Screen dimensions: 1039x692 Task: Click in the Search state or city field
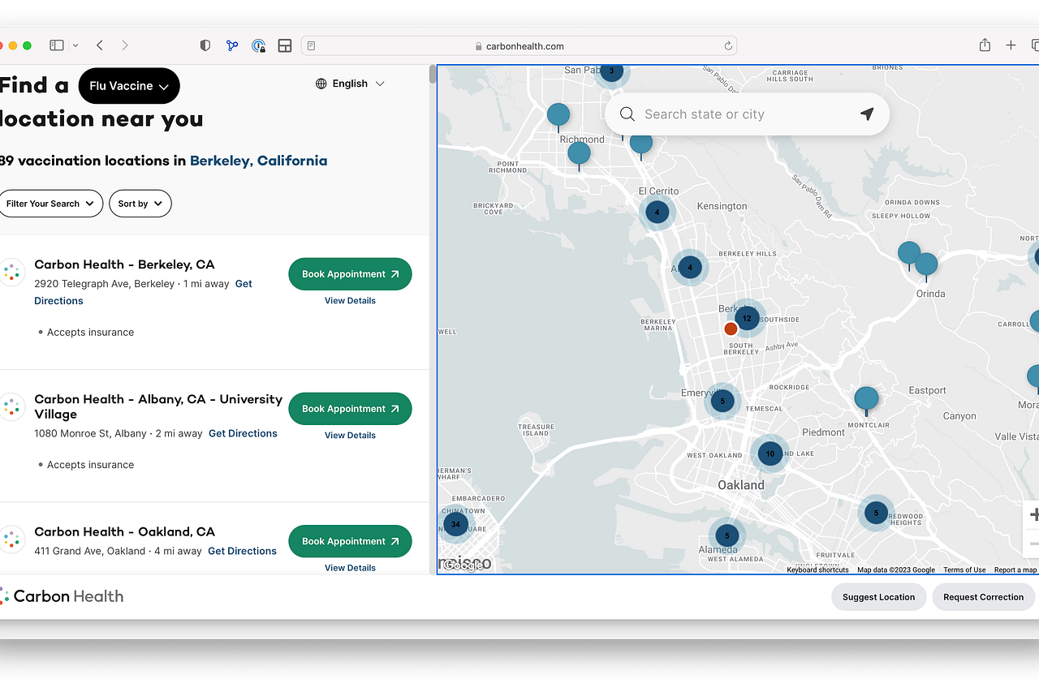[747, 114]
